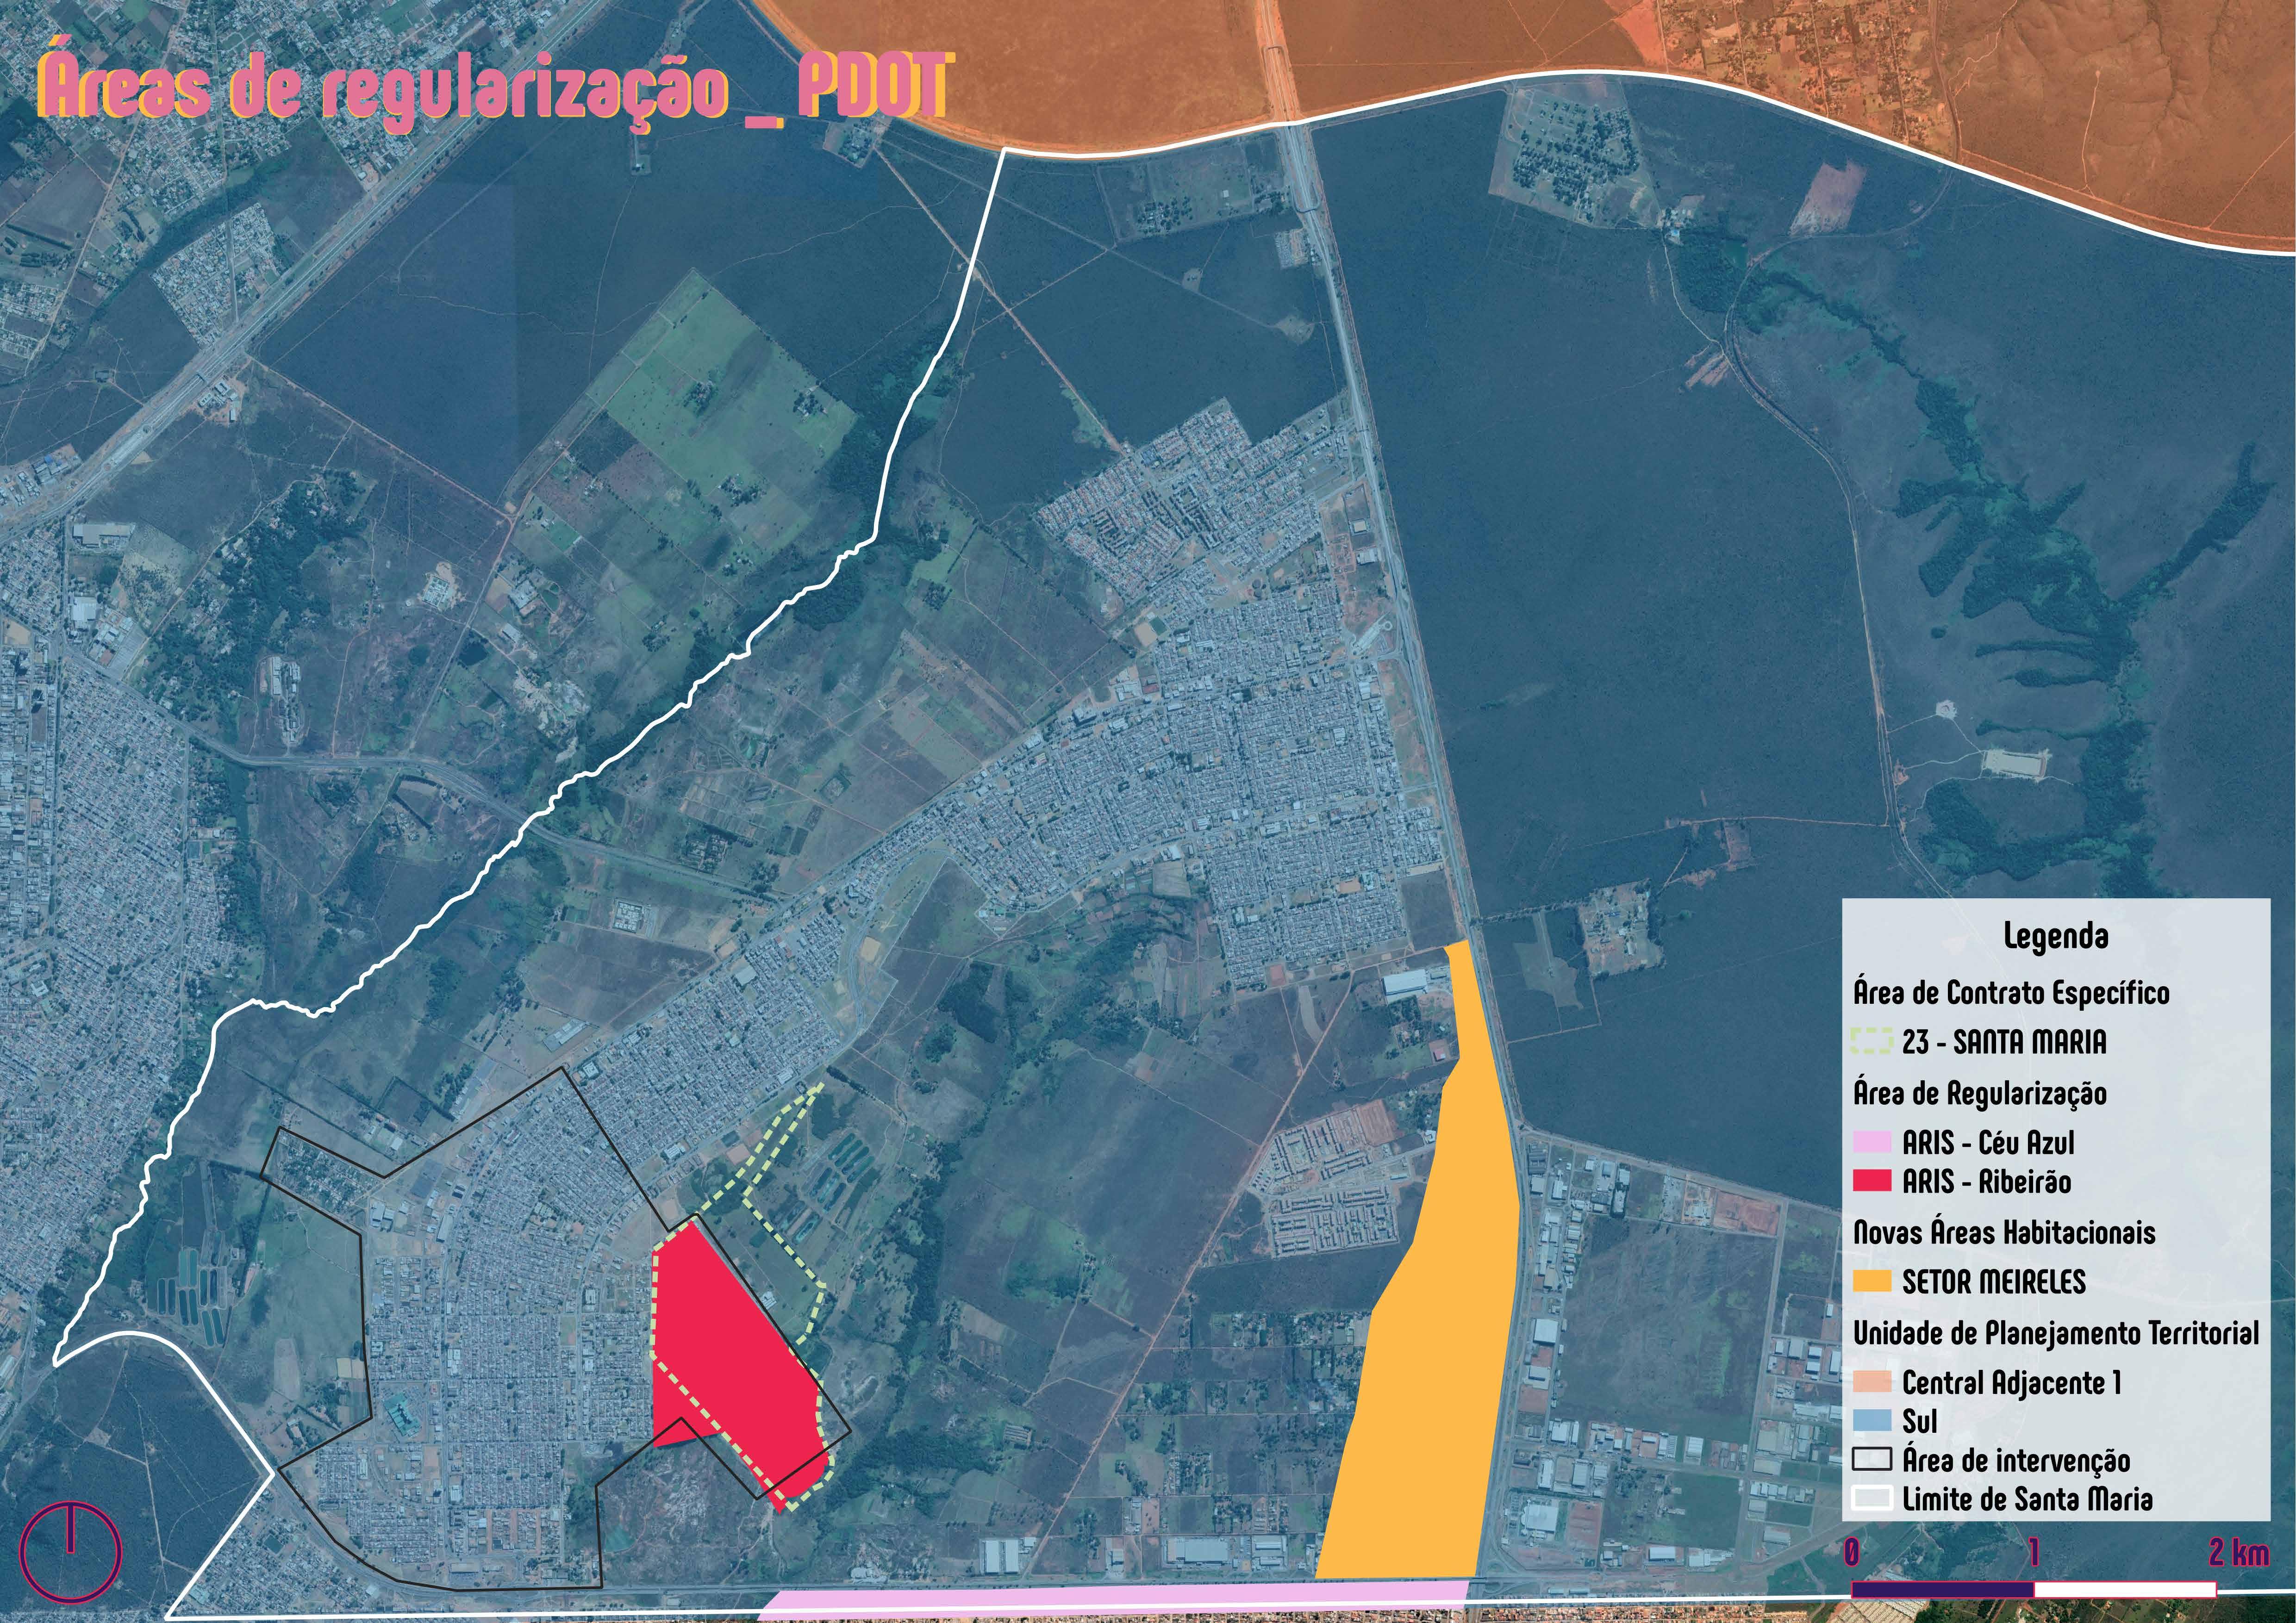The width and height of the screenshot is (2296, 1623).
Task: Click the "Limite de Santa Maria" label
Action: coord(2027,1499)
